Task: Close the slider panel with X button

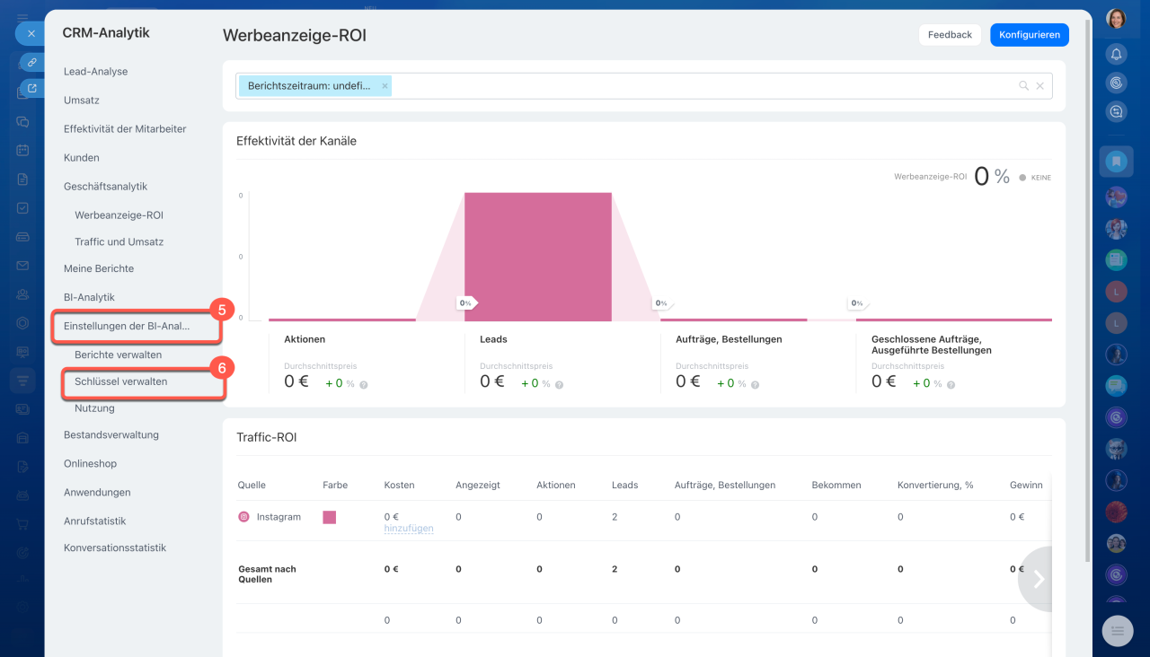Action: pyautogui.click(x=31, y=33)
